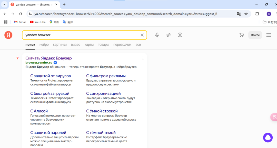Click the Yandex logo icon
This screenshot has width=277, height=148.
coord(8,35)
